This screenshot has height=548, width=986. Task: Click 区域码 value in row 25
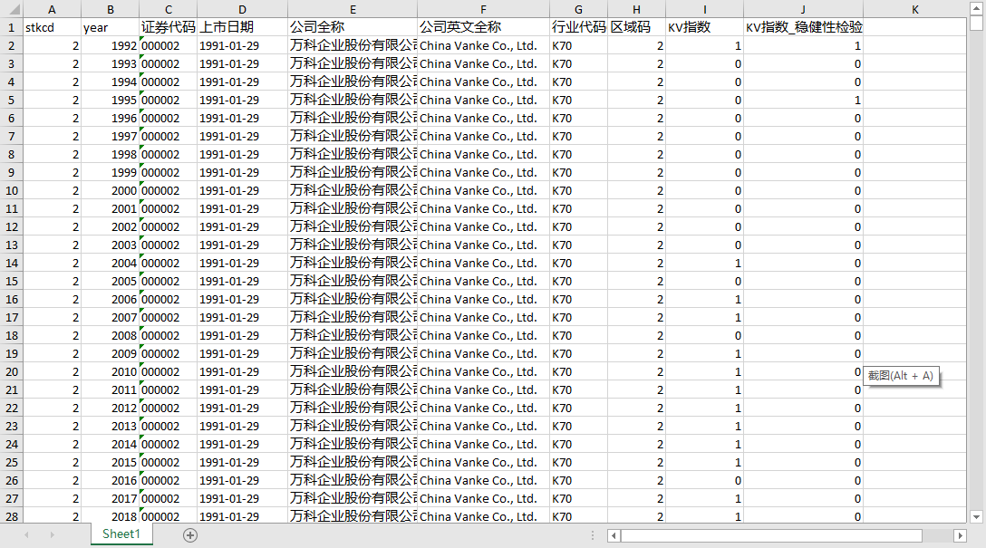tap(636, 462)
